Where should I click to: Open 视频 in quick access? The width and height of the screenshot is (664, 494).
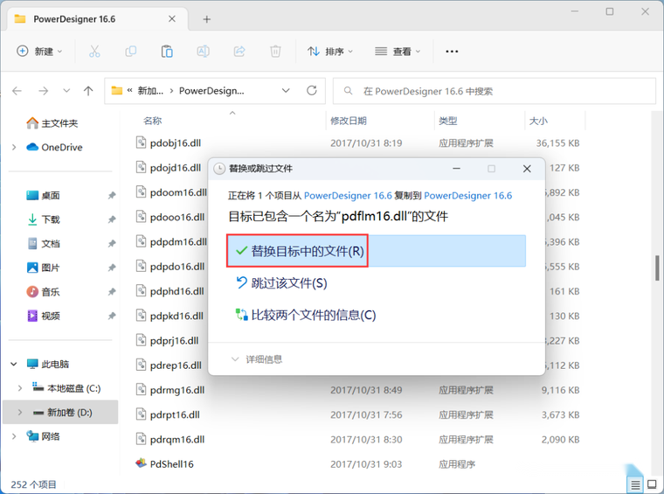point(43,316)
